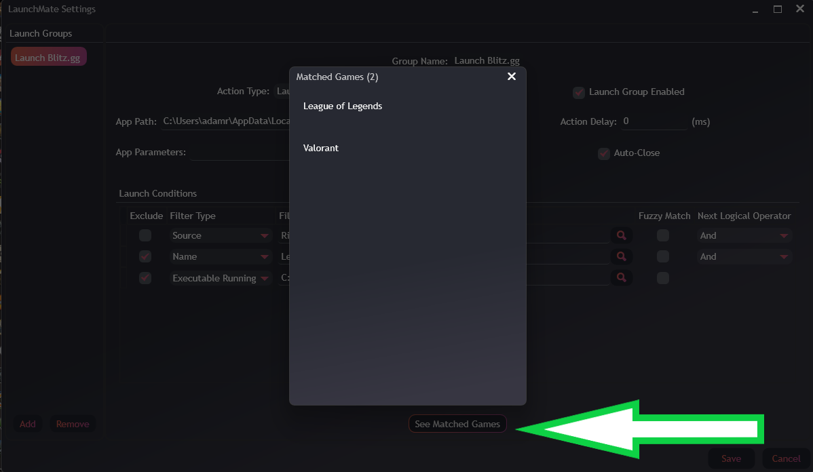Image resolution: width=813 pixels, height=472 pixels.
Task: Open the Source filter type dropdown
Action: click(221, 236)
